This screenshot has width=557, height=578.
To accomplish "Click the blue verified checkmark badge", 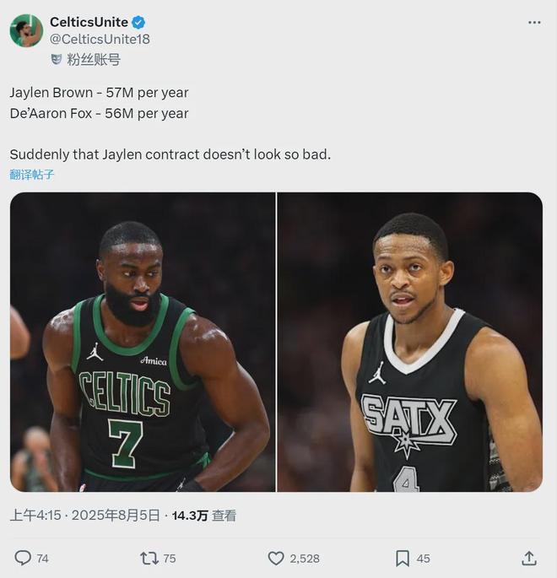I will pos(138,23).
